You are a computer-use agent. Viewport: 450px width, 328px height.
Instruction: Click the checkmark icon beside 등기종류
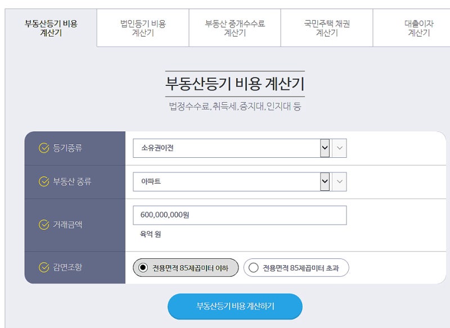44,148
